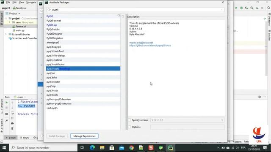Select PyQt5 in the package list
This screenshot has width=271, height=152.
click(83, 16)
